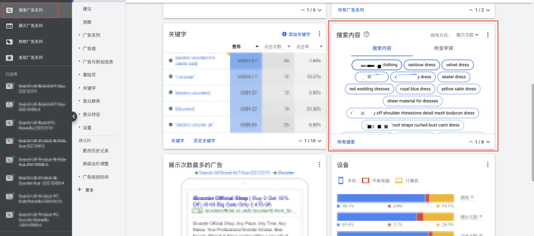Image resolution: width=534 pixels, height=236 pixels.
Task: Open the 设备 card three-dot menu
Action: coord(488,165)
